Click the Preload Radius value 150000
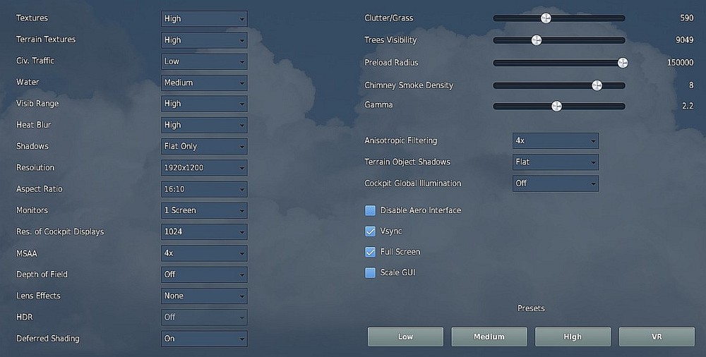Screen dimensions: 706x357 pyautogui.click(x=680, y=63)
